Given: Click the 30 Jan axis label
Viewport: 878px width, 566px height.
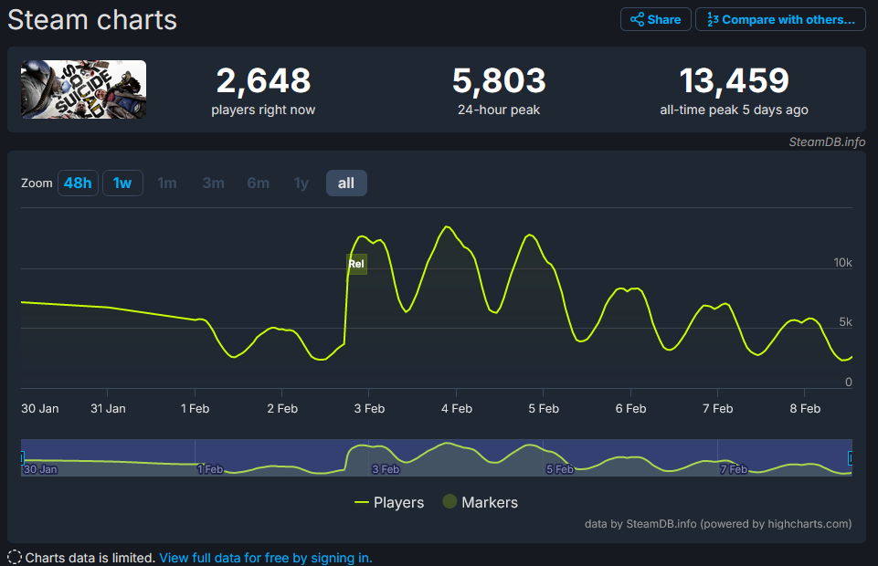Looking at the screenshot, I should coord(40,409).
